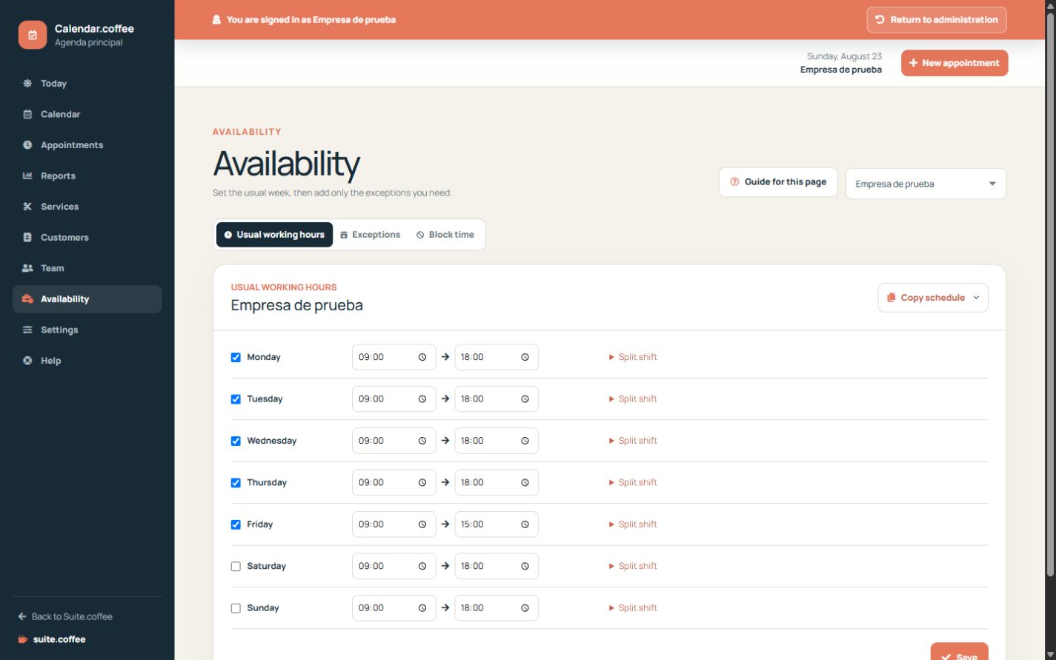Click clock icon in Sunday start time

(x=422, y=608)
